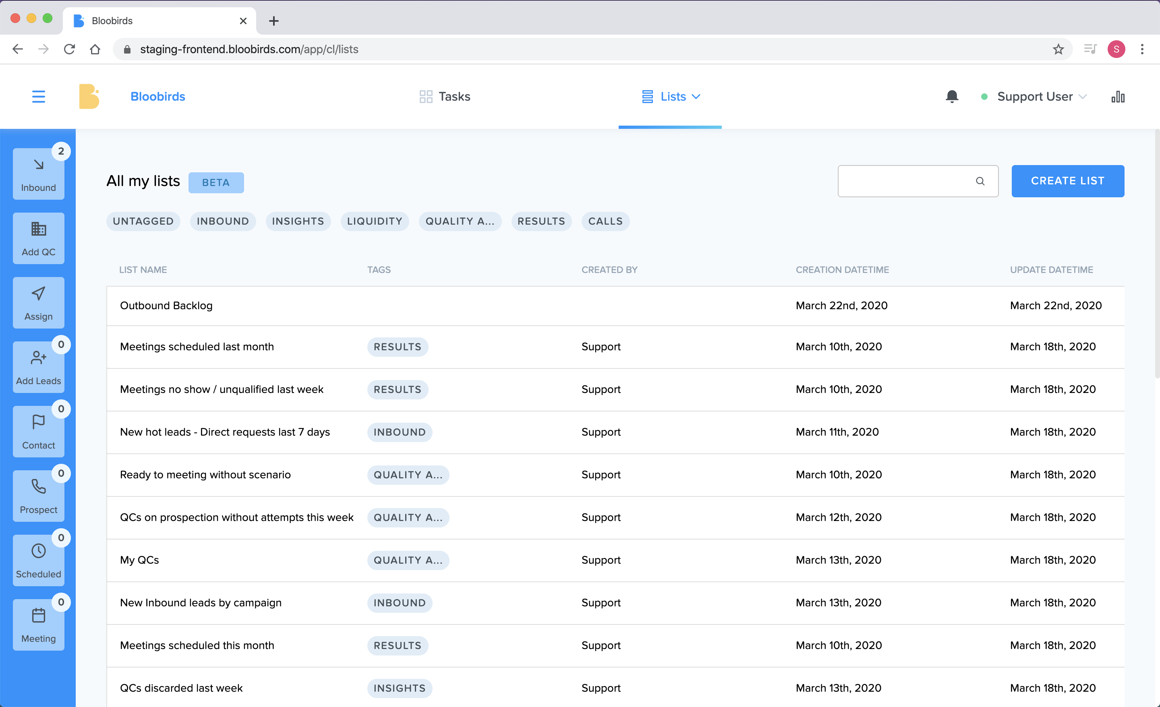This screenshot has width=1160, height=707.
Task: Expand the Lists dropdown chevron
Action: [x=696, y=97]
